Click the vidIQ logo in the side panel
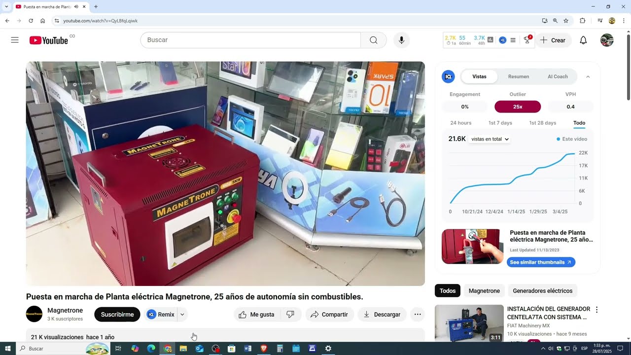This screenshot has height=355, width=631. pyautogui.click(x=448, y=76)
